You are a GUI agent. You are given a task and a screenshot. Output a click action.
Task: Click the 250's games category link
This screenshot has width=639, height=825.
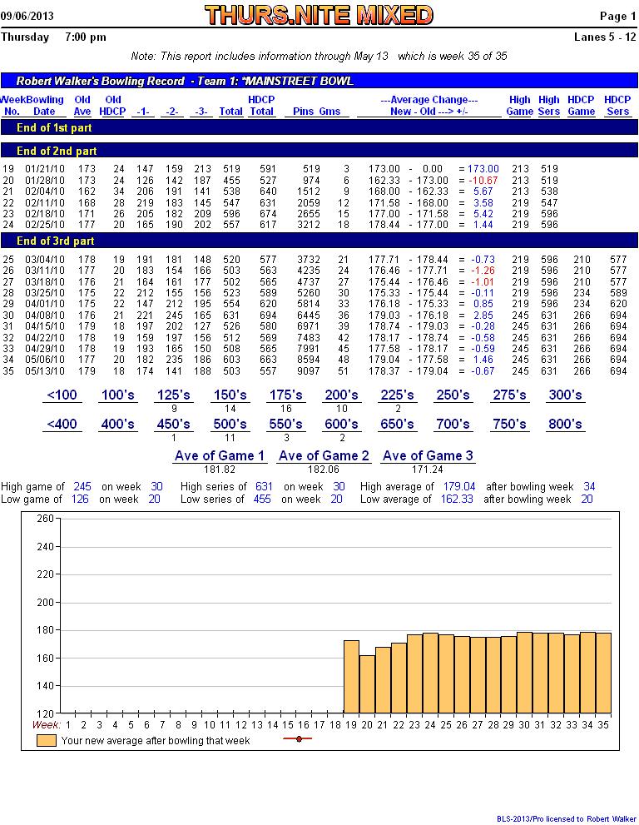pyautogui.click(x=453, y=395)
